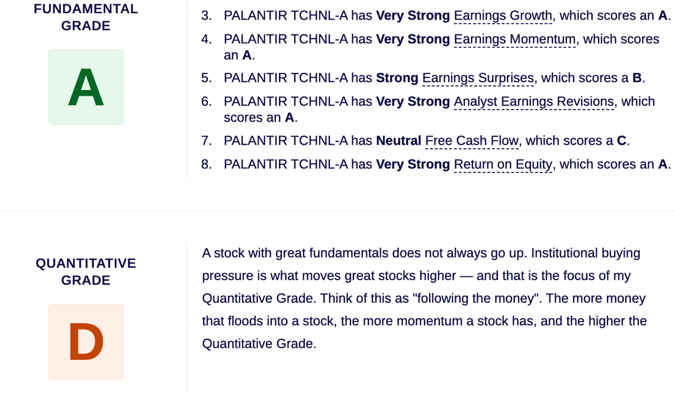Click the score 'B' in item 5

click(x=637, y=78)
